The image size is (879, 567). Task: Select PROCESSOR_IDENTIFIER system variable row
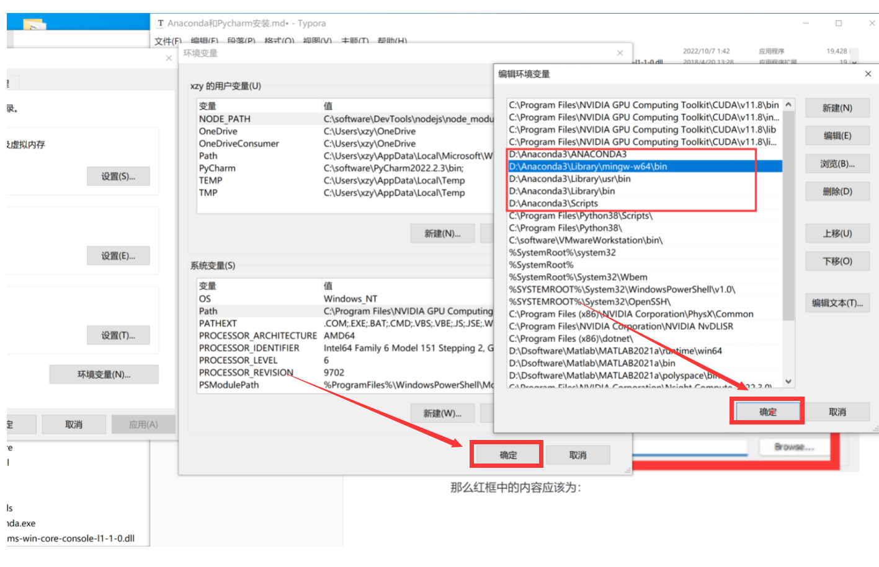(346, 348)
